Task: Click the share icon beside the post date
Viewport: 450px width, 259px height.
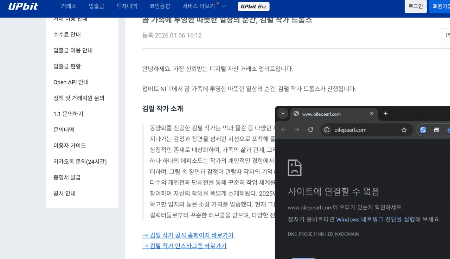Action: click(x=447, y=35)
